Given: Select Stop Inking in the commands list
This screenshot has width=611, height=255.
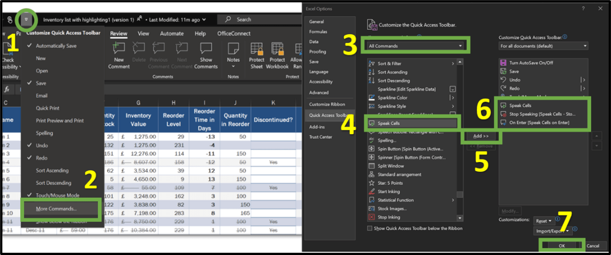Looking at the screenshot, I should click(x=388, y=217).
